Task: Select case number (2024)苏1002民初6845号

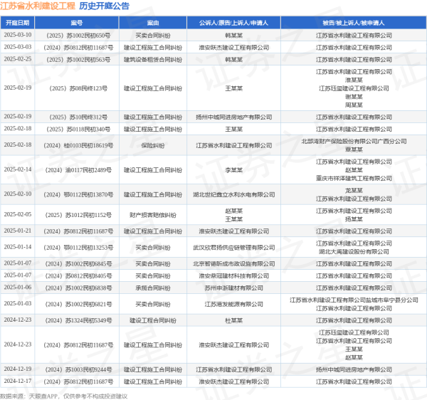Action: tap(77, 263)
